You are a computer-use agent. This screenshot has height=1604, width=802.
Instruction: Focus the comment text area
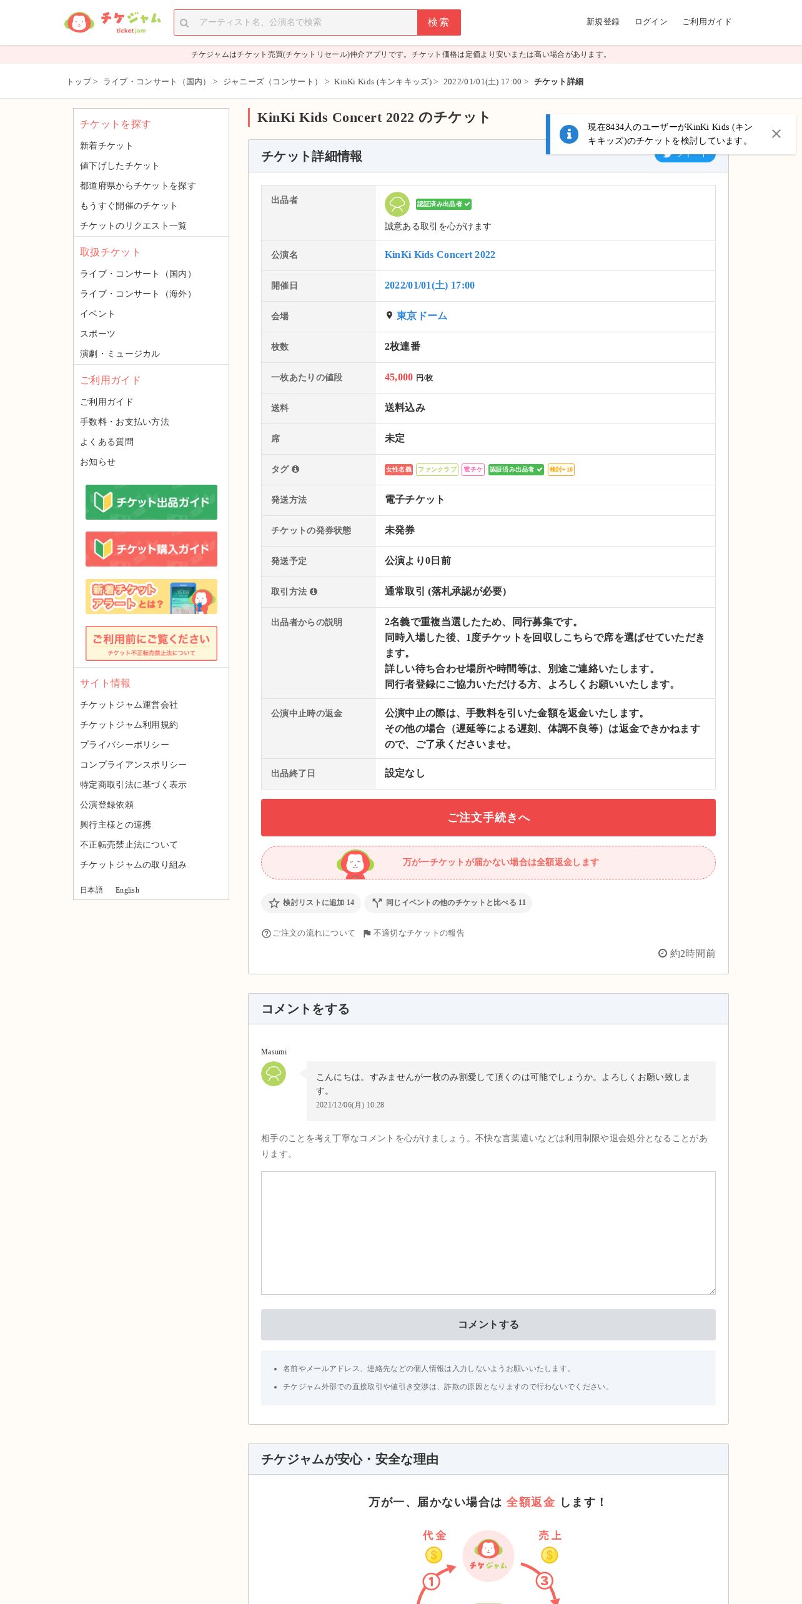(x=488, y=1233)
